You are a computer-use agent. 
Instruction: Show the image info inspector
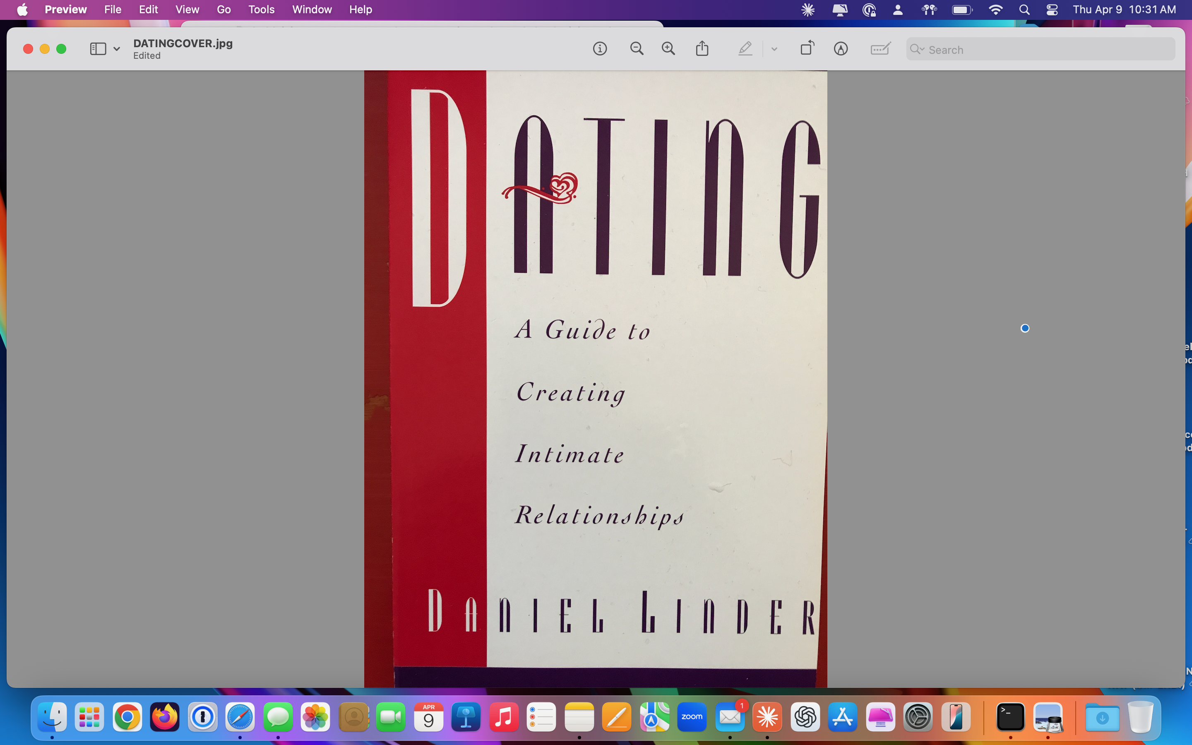click(600, 48)
